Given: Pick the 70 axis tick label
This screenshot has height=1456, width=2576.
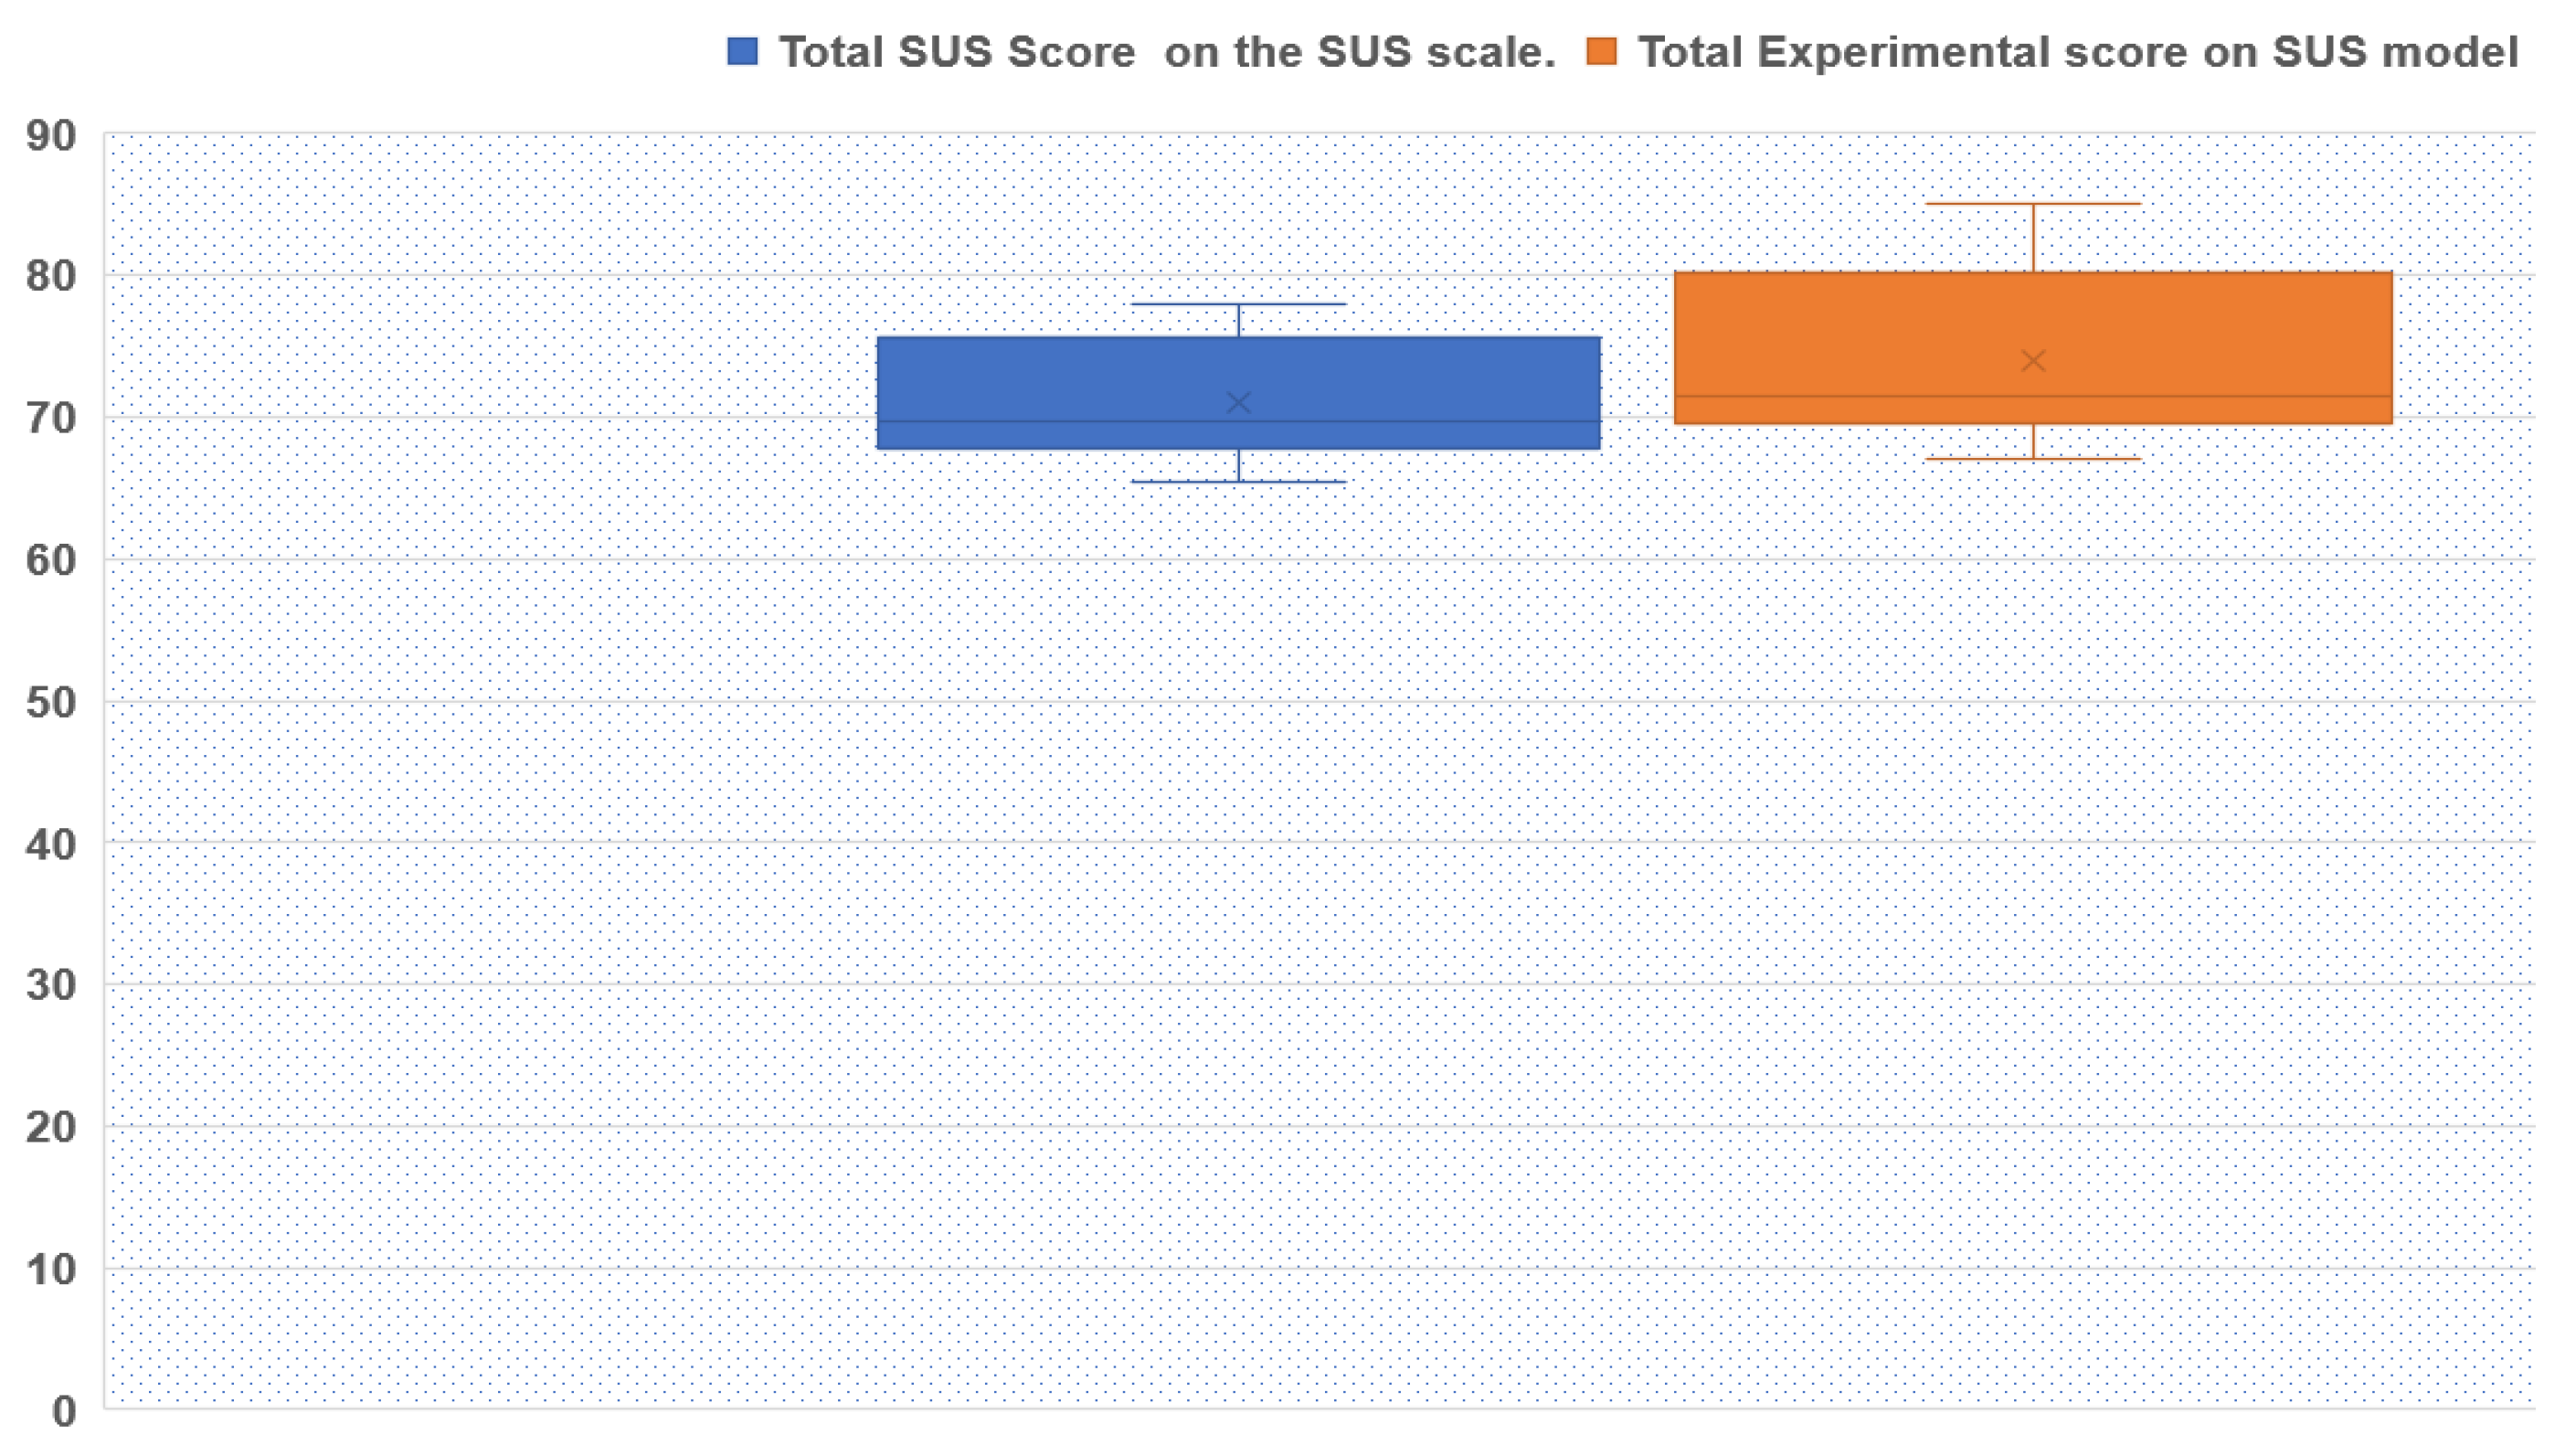Looking at the screenshot, I should click(51, 419).
